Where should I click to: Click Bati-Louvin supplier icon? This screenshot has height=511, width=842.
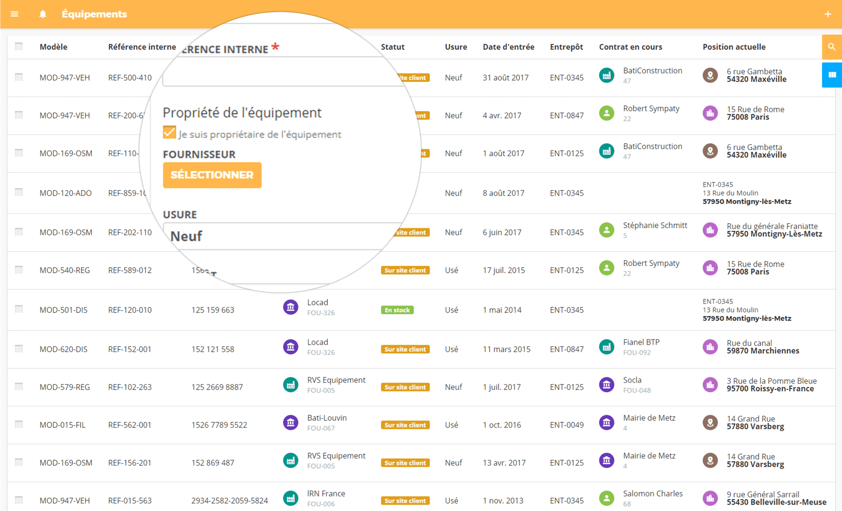pos(290,423)
